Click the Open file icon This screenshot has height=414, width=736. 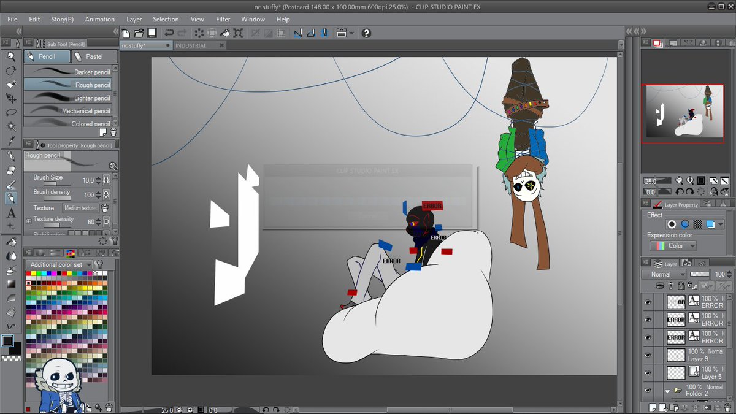(139, 33)
